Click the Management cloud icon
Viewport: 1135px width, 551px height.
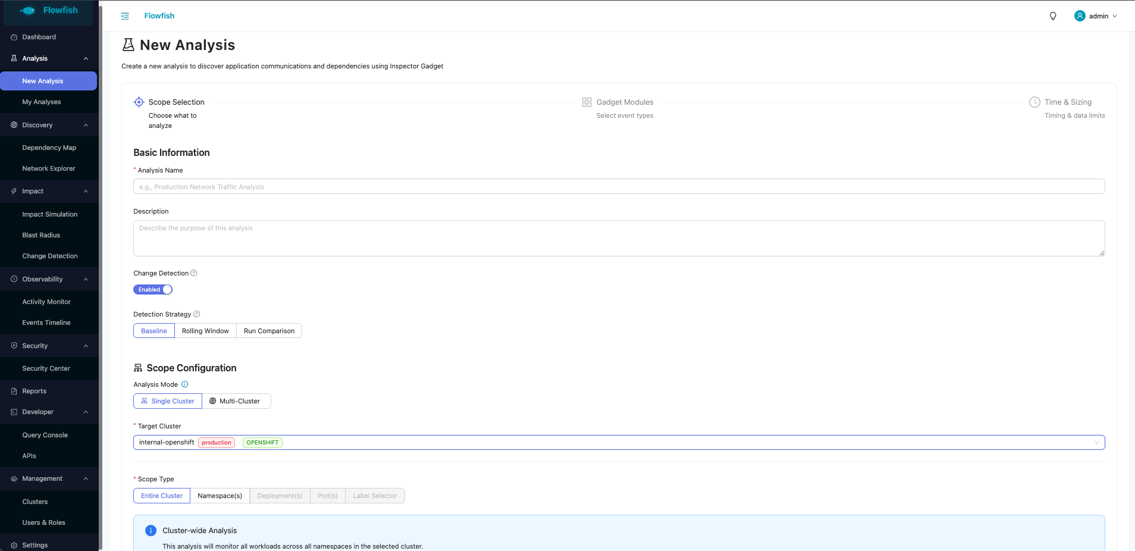tap(14, 478)
